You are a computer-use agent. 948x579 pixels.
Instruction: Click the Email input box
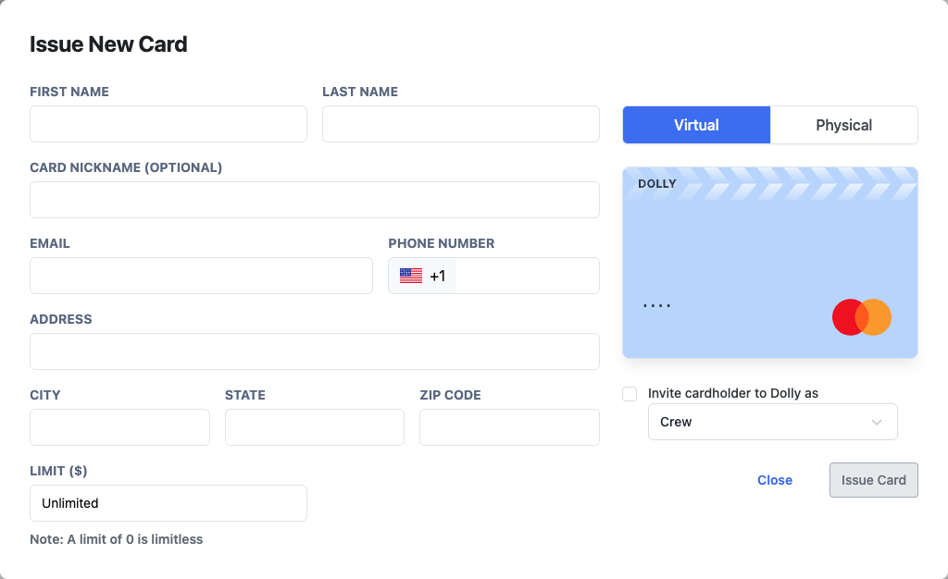tap(201, 276)
